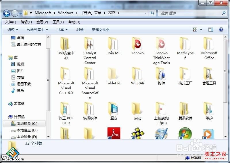Open the 附件 folder
This screenshot has width=230, height=163.
(161, 76)
